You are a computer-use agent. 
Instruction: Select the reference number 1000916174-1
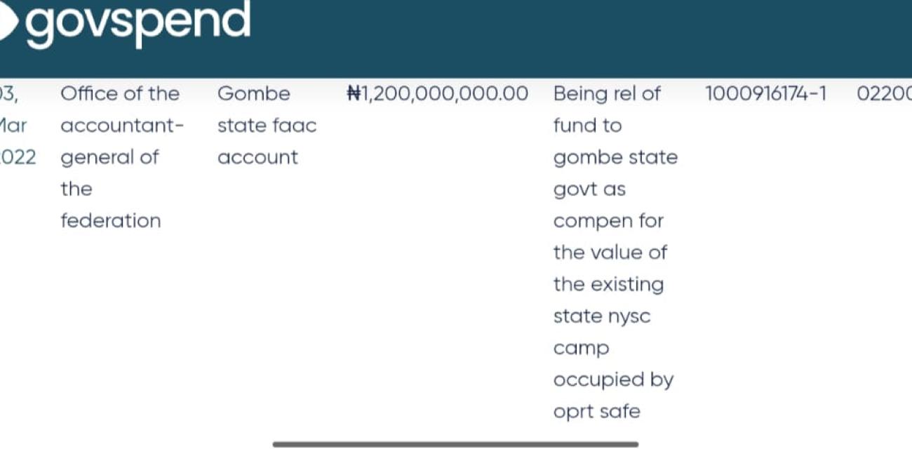[765, 93]
